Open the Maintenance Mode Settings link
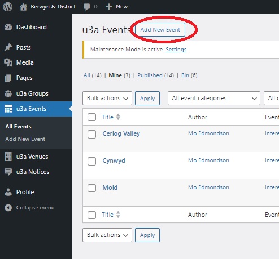This screenshot has height=259, width=279. (176, 50)
